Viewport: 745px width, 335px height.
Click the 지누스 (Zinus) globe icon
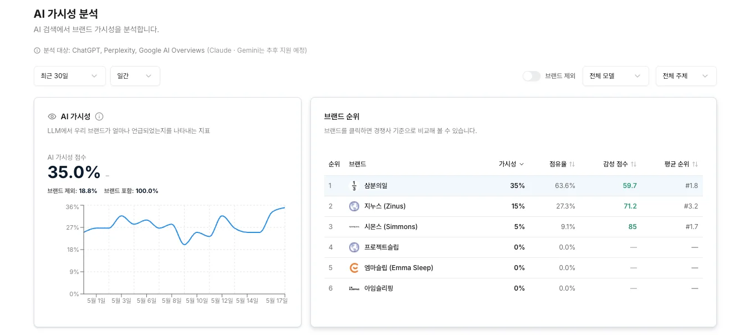point(354,206)
